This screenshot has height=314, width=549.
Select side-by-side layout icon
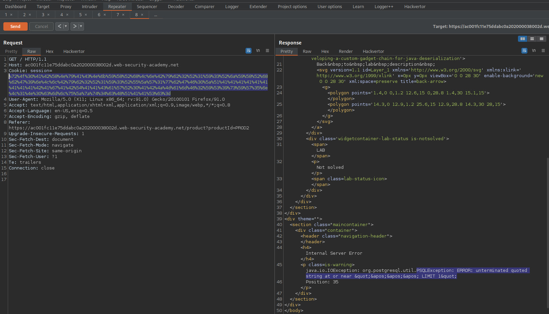(523, 39)
